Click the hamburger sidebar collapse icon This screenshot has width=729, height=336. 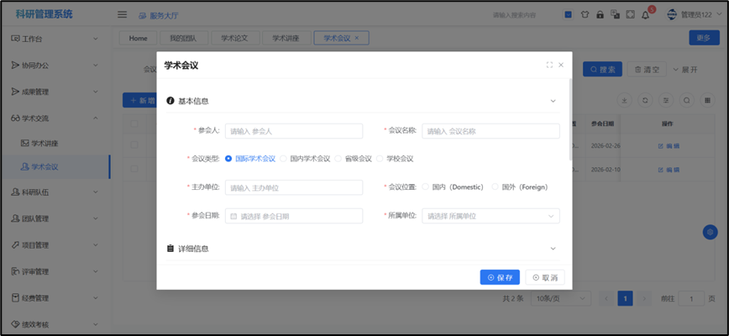[122, 14]
